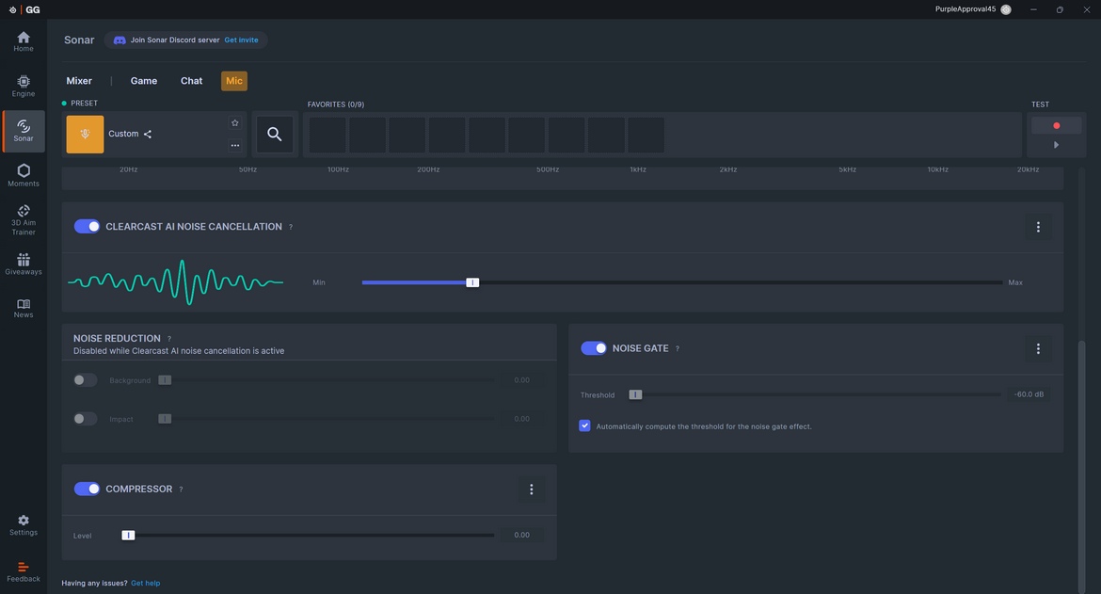Open the 3D Aim Trainer
Viewport: 1101px width, 594px height.
pyautogui.click(x=24, y=219)
